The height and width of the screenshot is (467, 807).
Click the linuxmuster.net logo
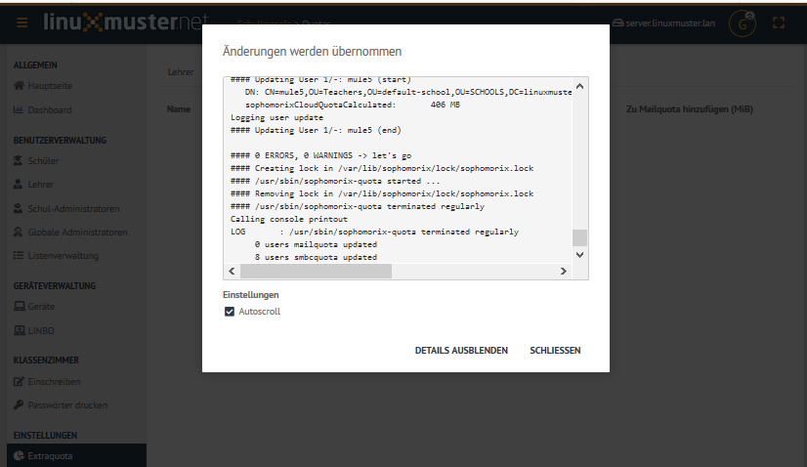[x=126, y=22]
